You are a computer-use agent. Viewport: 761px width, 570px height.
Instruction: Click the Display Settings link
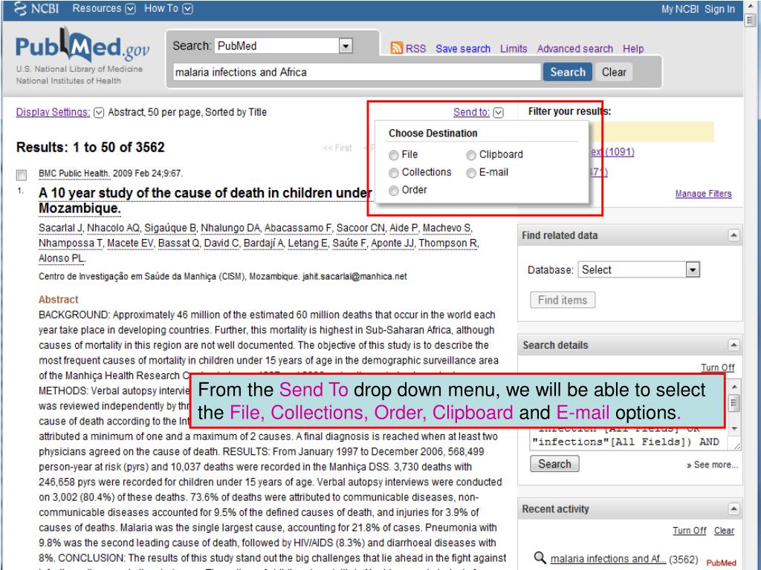(x=53, y=112)
